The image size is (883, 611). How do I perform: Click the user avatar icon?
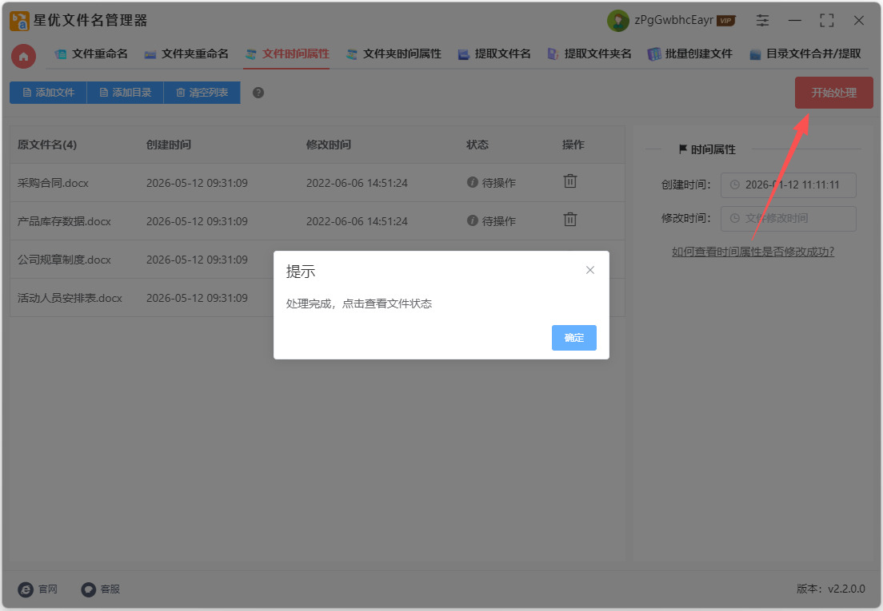click(617, 21)
